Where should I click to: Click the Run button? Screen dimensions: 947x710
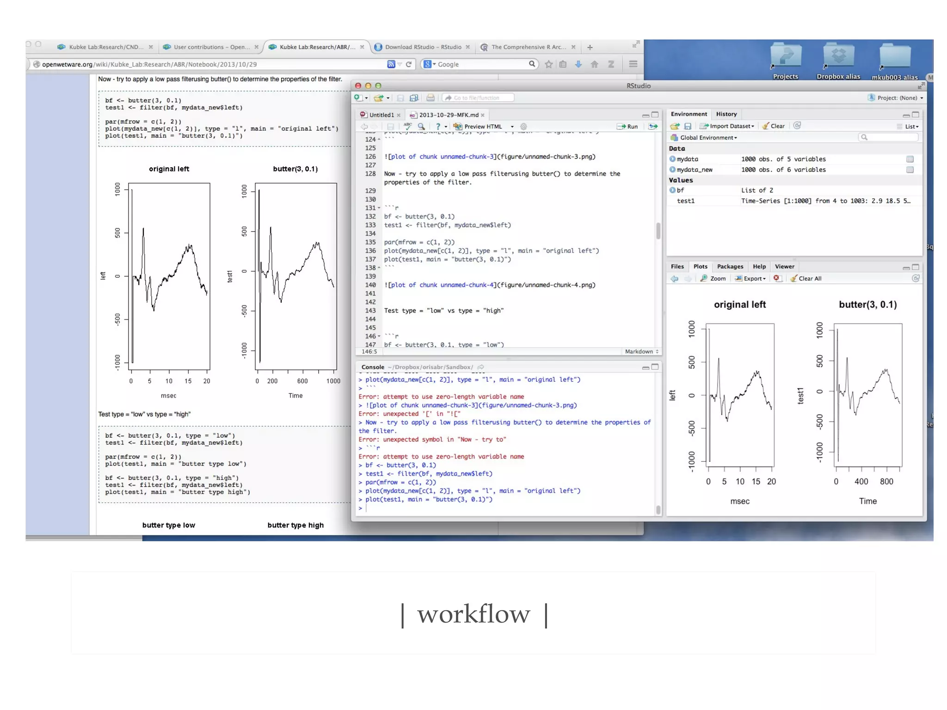tap(627, 126)
